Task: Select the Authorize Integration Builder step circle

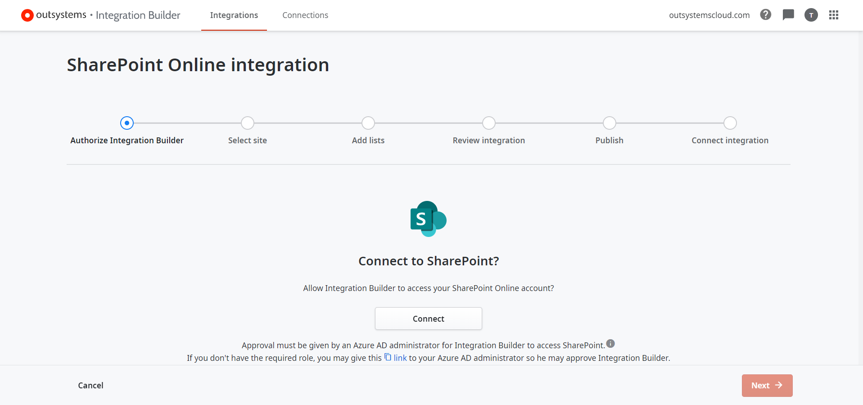Action: click(x=127, y=123)
